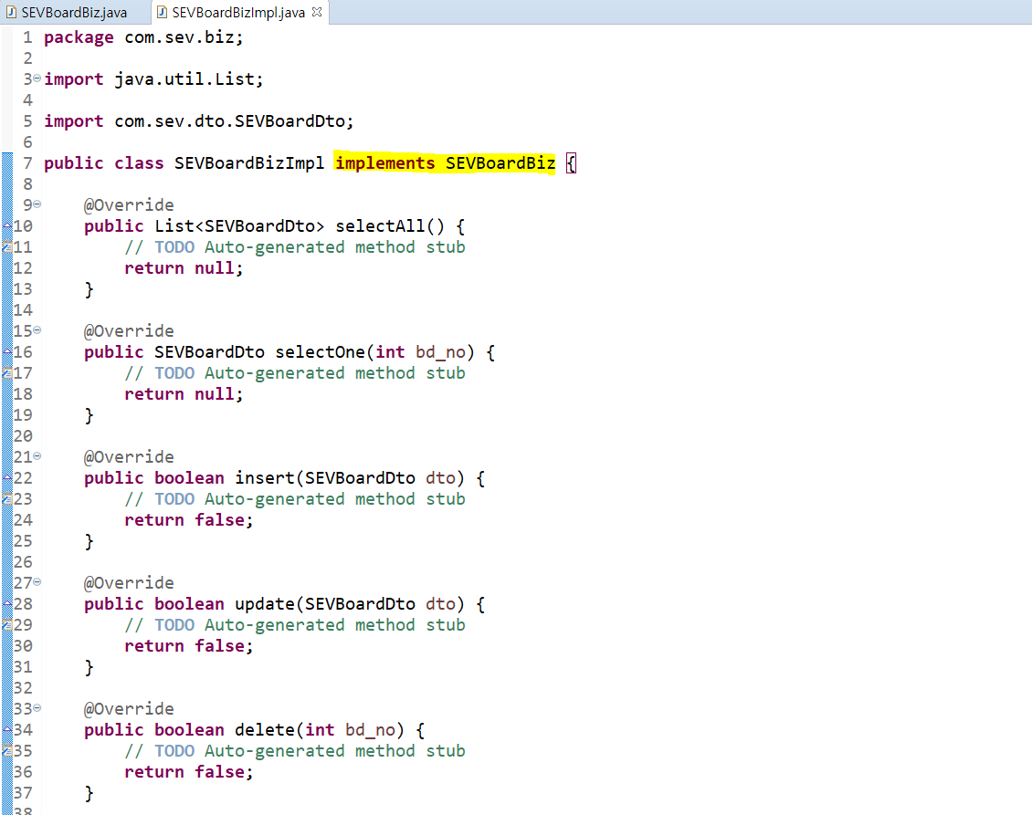The height and width of the screenshot is (815, 1032).
Task: Click line number 2 in the gutter
Action: coord(27,58)
